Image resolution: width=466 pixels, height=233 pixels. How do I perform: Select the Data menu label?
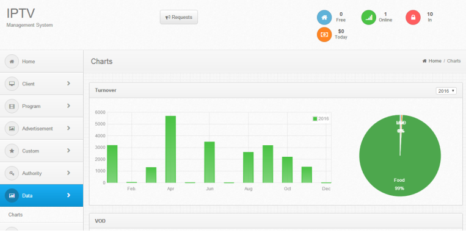tap(27, 196)
